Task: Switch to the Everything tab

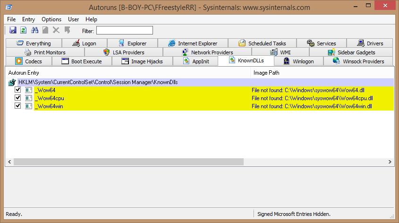Action: coord(34,43)
